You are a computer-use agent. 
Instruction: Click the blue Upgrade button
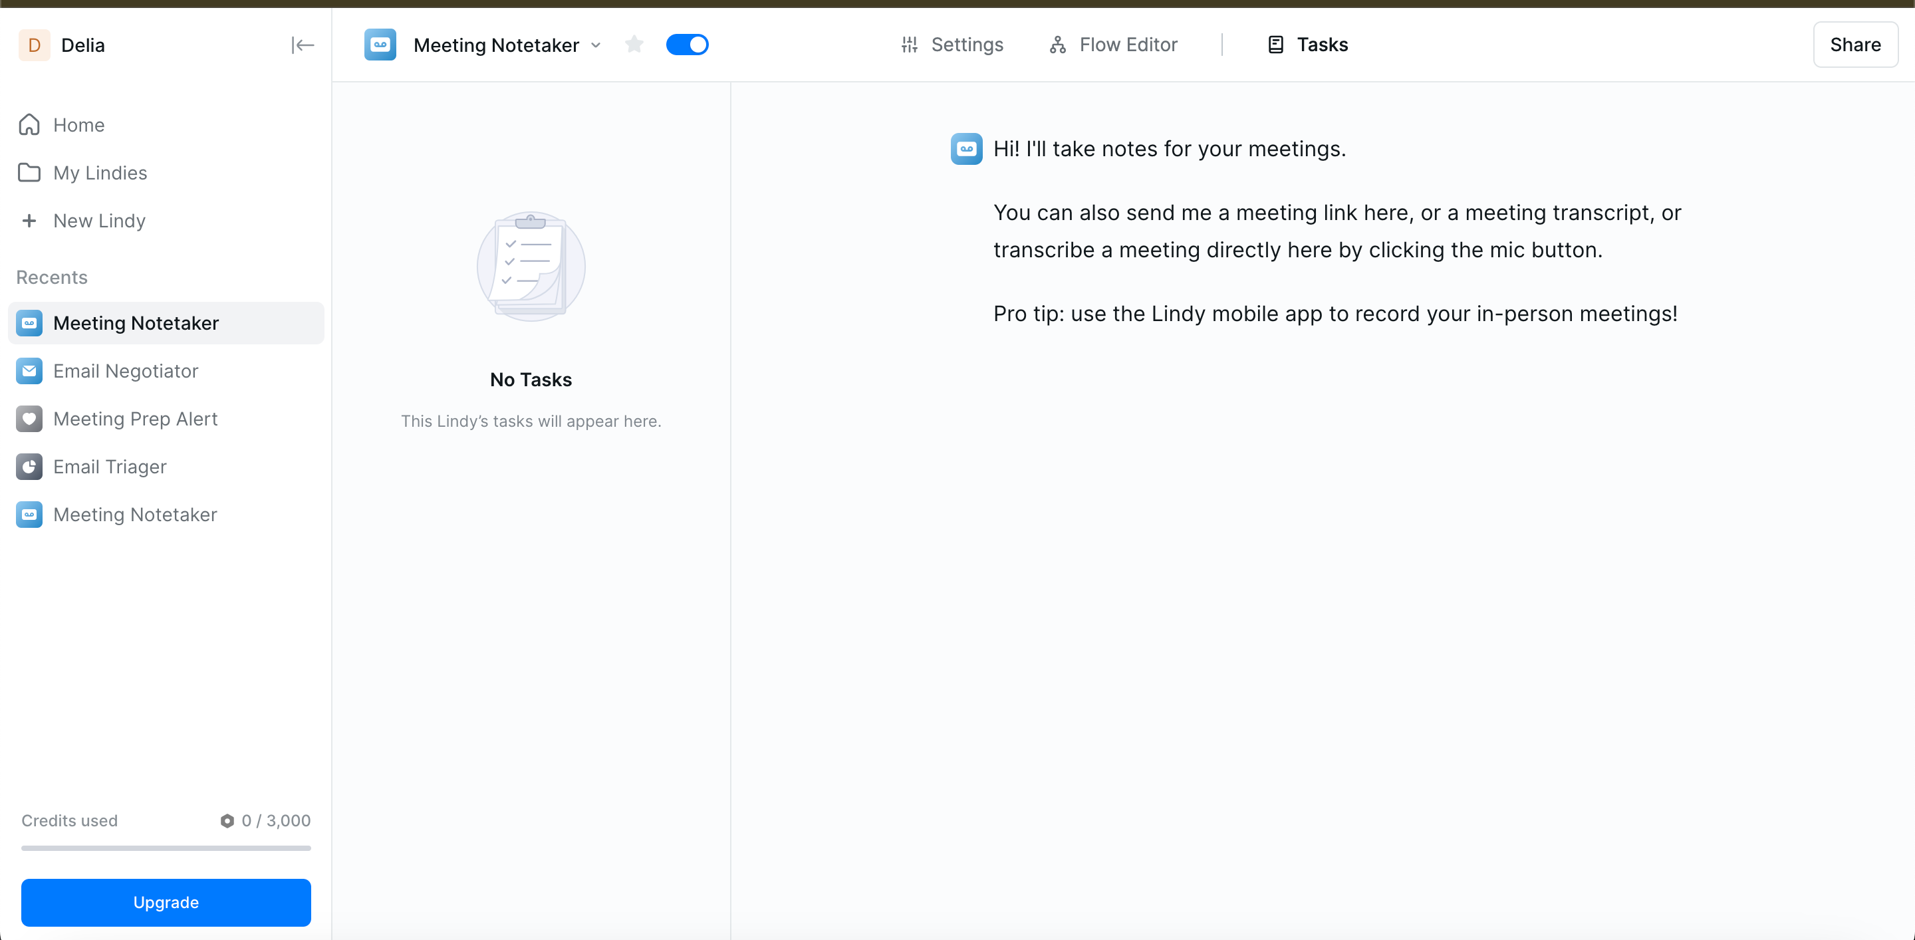pos(166,901)
